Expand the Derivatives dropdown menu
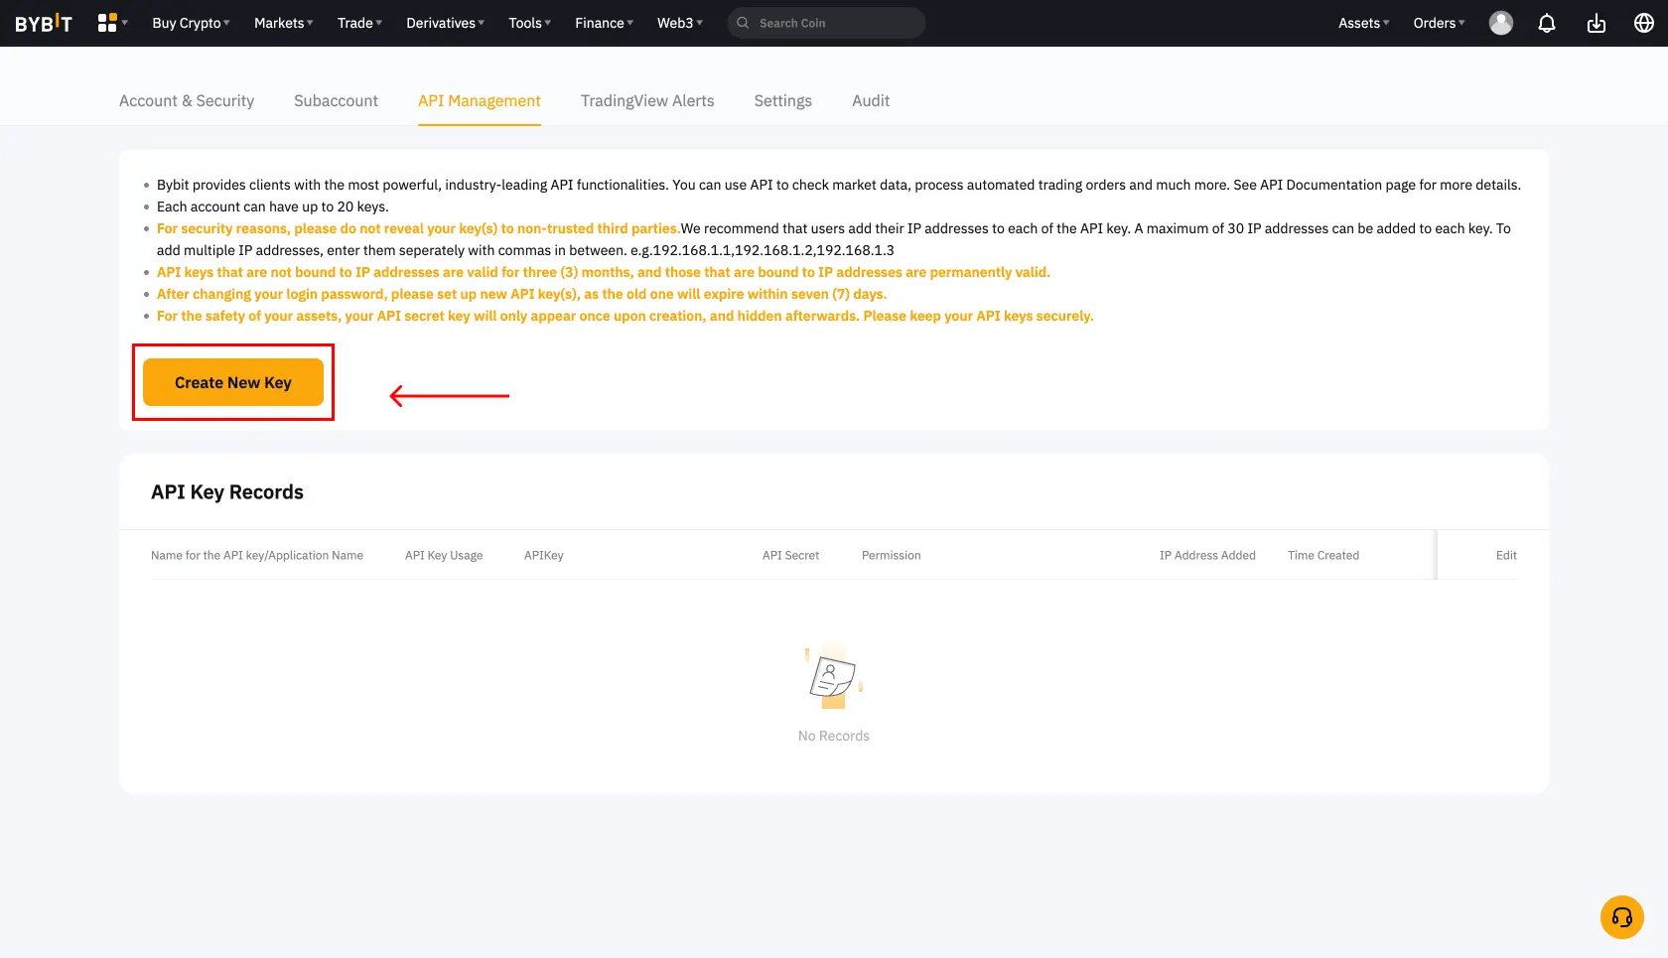Screen dimensions: 1668x958 pos(445,23)
